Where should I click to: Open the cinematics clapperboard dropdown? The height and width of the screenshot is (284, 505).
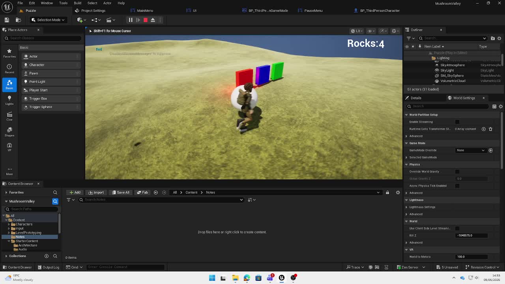point(110,20)
